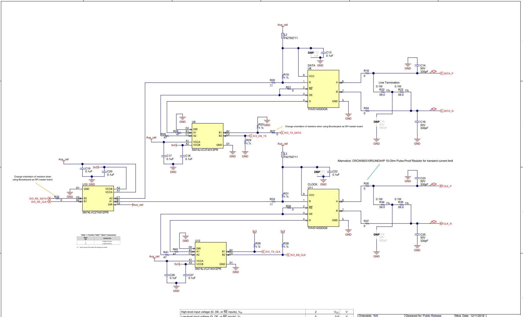This screenshot has height=317, width=523.
Task: Click the Orderable N/A link
Action: (376, 316)
